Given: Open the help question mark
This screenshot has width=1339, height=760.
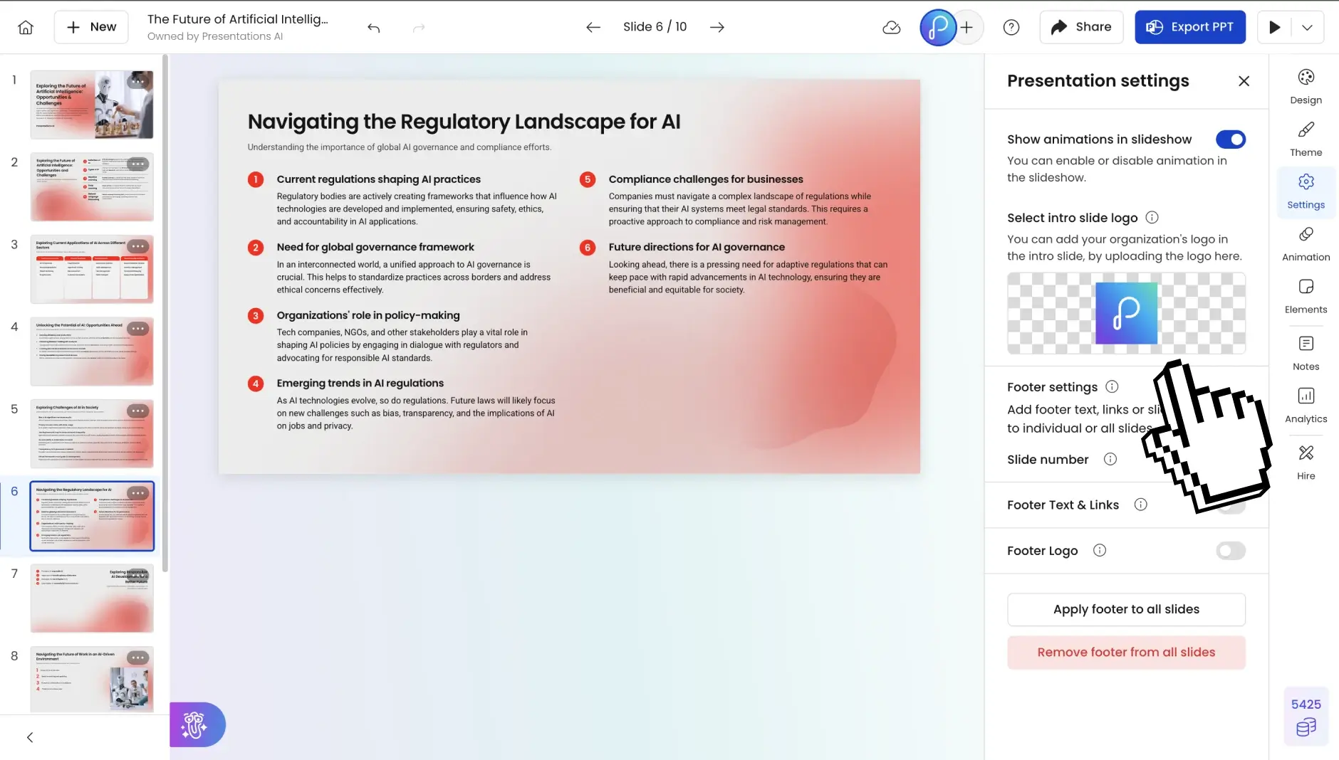Looking at the screenshot, I should tap(1011, 27).
